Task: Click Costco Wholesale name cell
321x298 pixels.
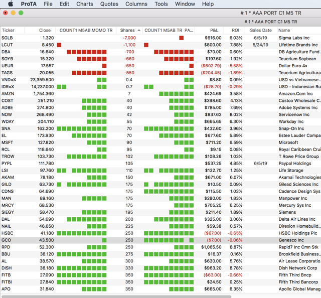Action: pos(299,100)
